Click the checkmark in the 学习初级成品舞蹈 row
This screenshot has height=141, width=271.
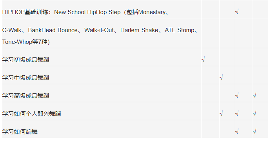(203, 60)
